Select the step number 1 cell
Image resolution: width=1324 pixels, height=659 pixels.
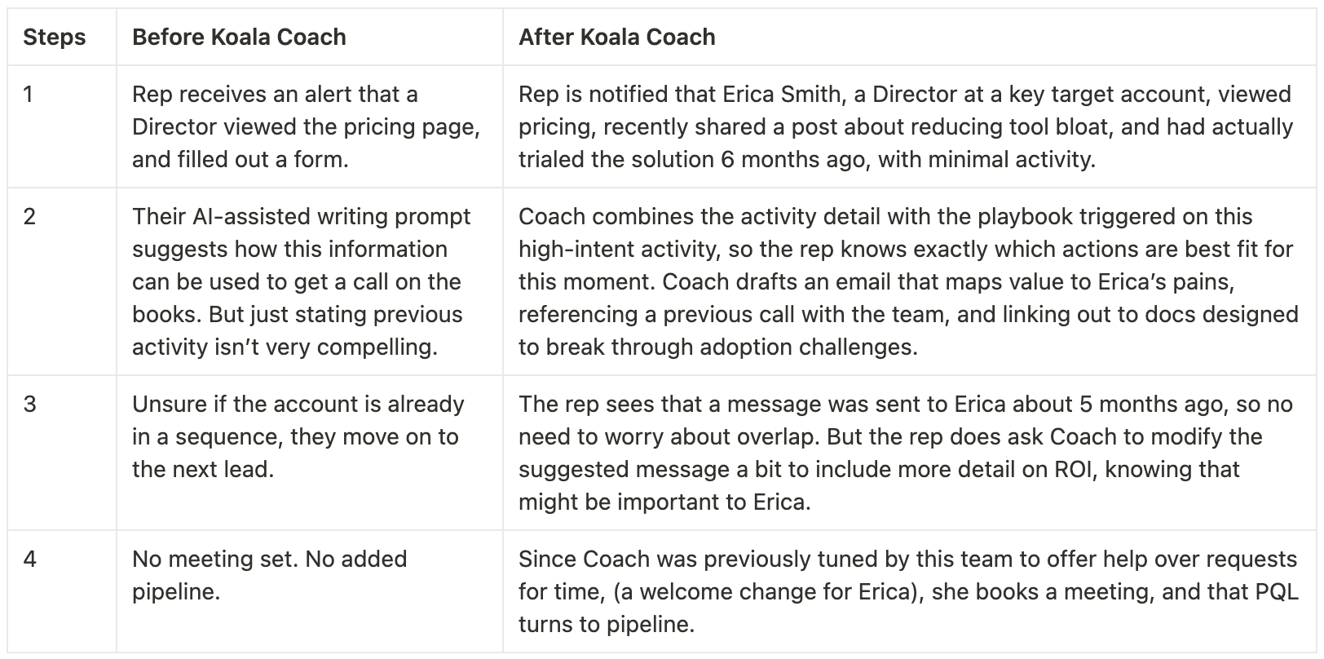pos(29,95)
